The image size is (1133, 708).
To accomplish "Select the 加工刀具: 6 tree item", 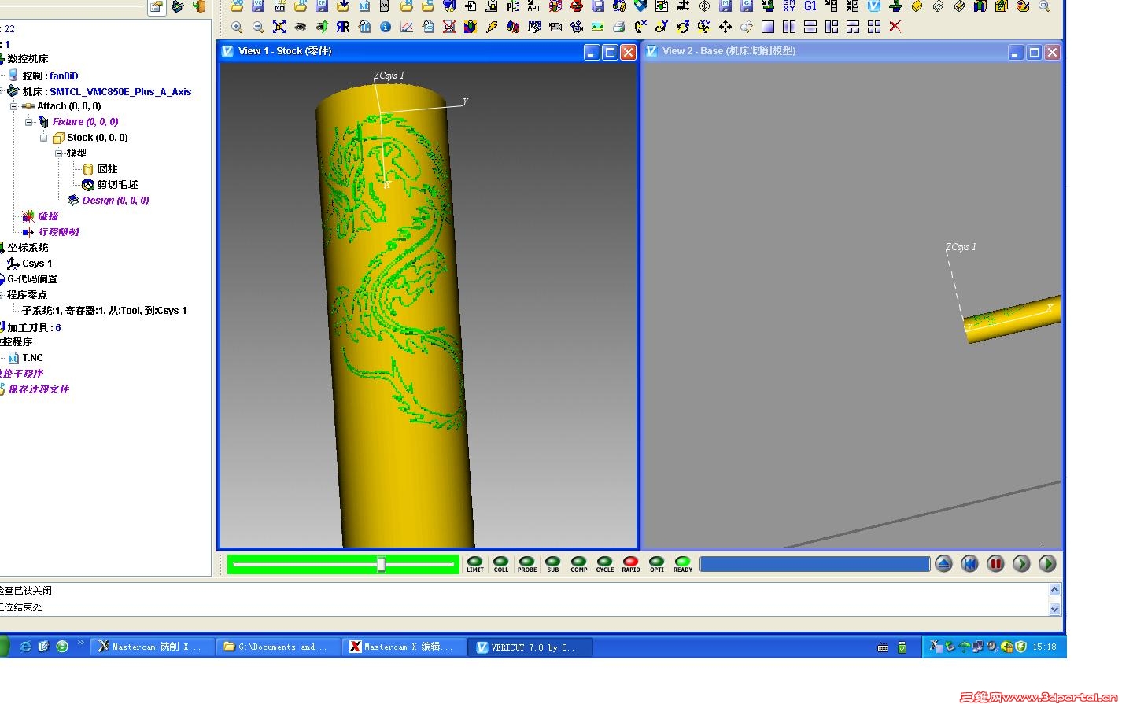I will click(x=34, y=328).
